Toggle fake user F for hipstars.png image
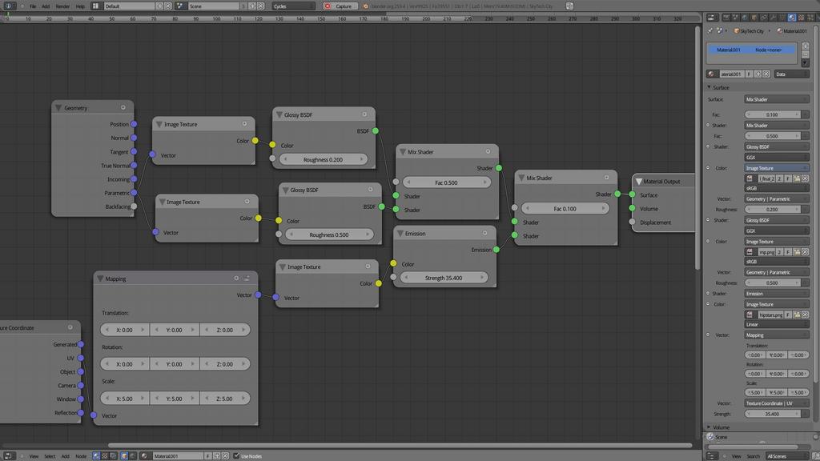The image size is (820, 461). coord(788,315)
